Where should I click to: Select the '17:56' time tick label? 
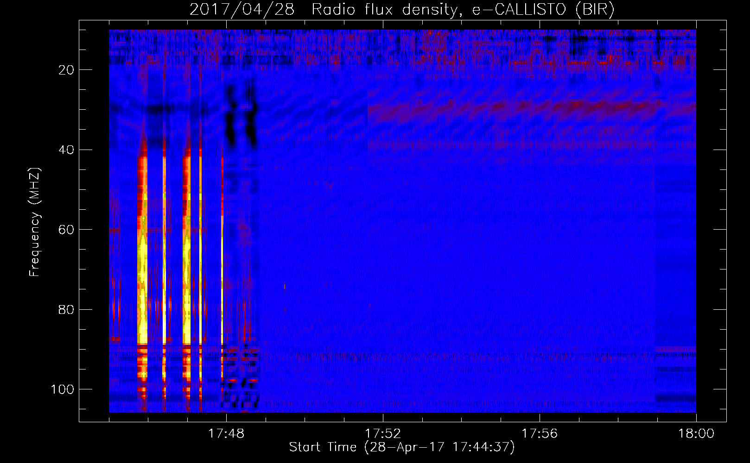point(540,434)
